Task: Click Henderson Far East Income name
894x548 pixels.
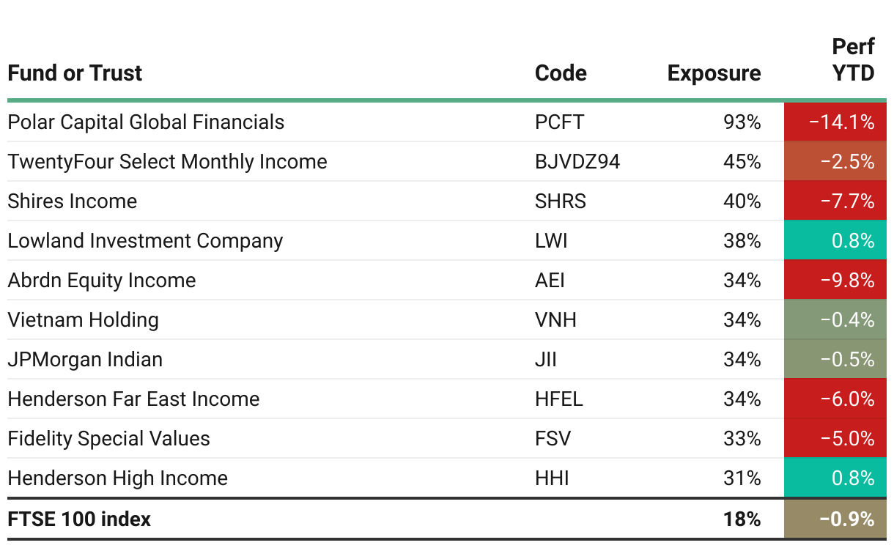Action: coord(133,399)
